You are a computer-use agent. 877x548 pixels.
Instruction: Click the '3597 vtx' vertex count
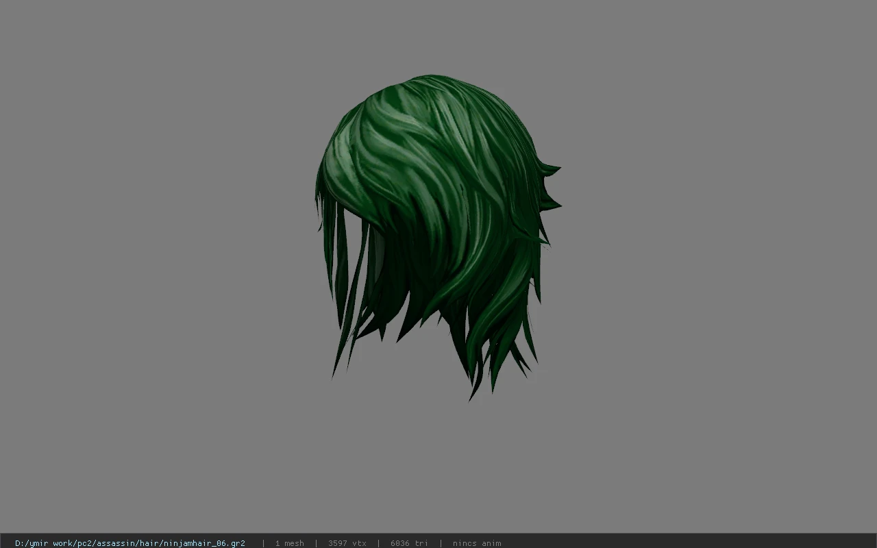pyautogui.click(x=347, y=543)
